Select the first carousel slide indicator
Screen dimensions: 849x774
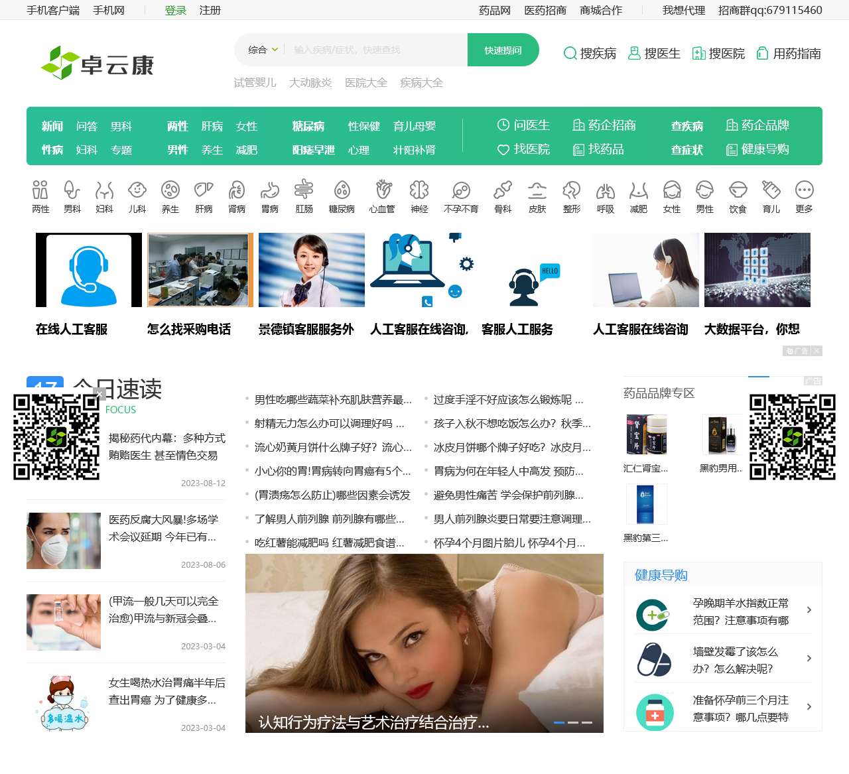pos(559,722)
